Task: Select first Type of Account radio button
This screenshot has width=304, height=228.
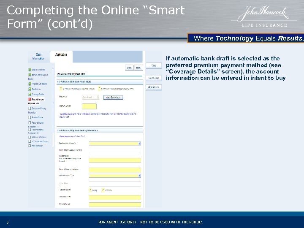Action: pos(90,190)
